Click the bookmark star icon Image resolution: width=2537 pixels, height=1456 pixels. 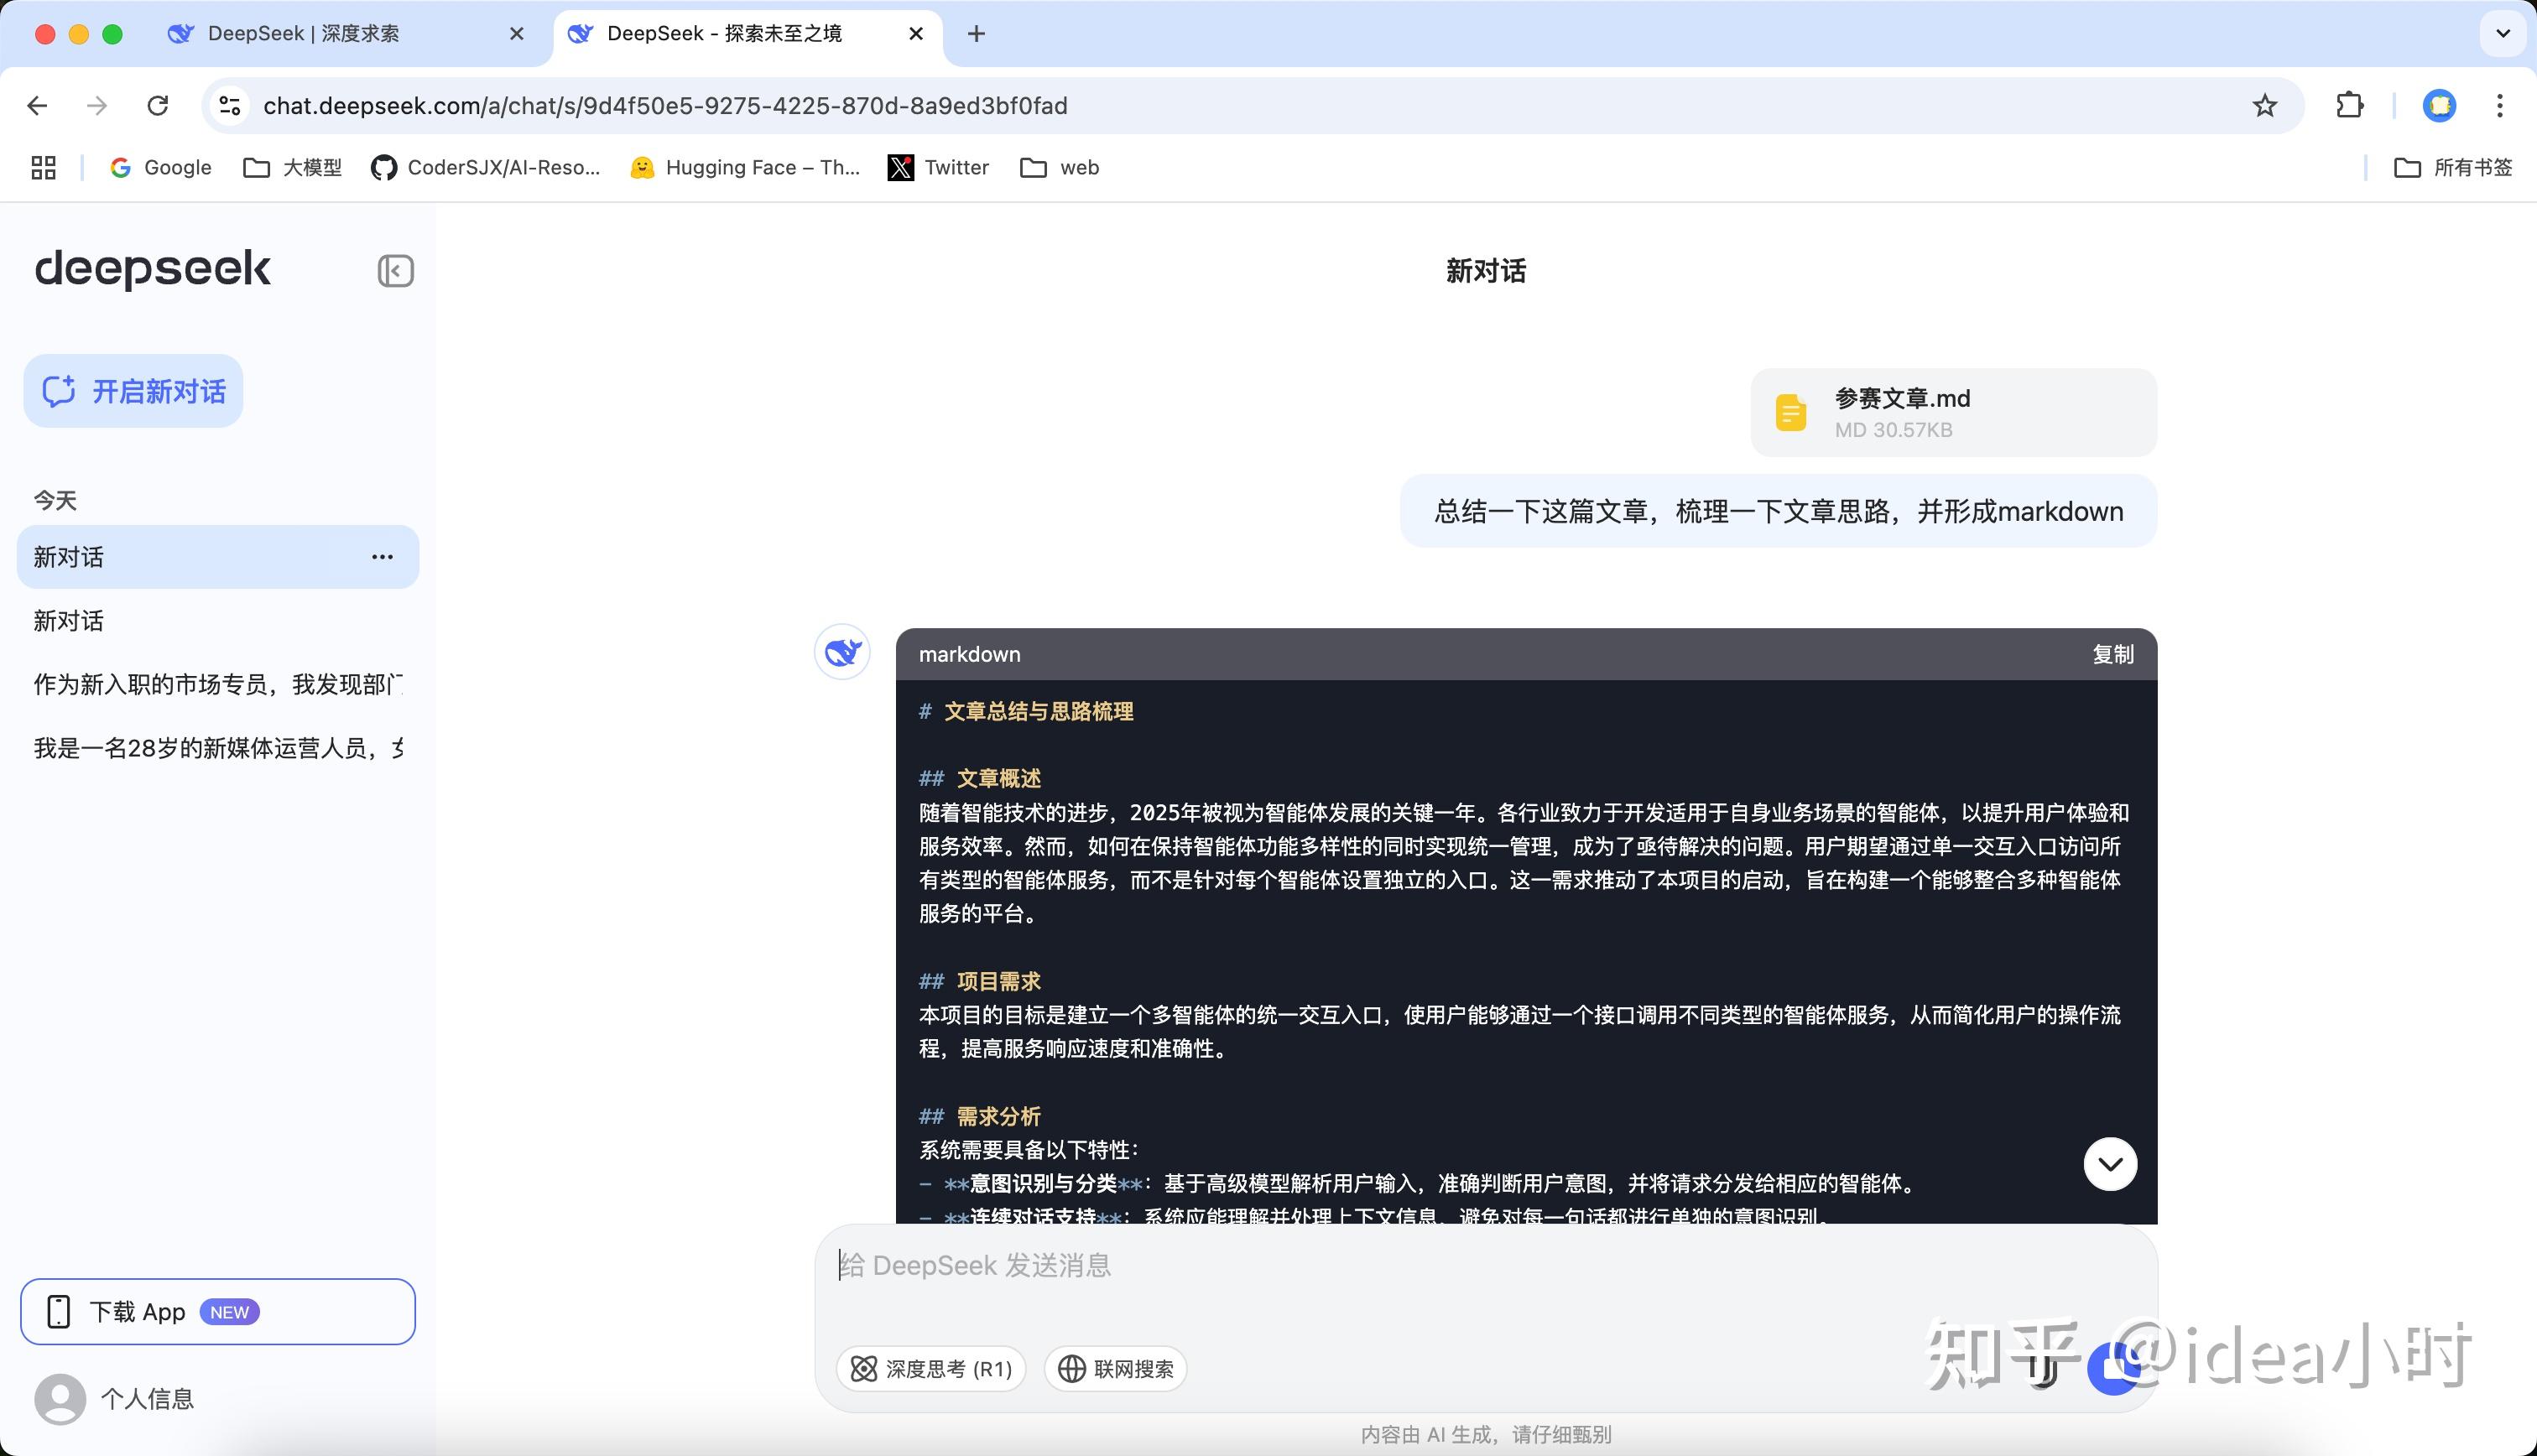point(2264,106)
